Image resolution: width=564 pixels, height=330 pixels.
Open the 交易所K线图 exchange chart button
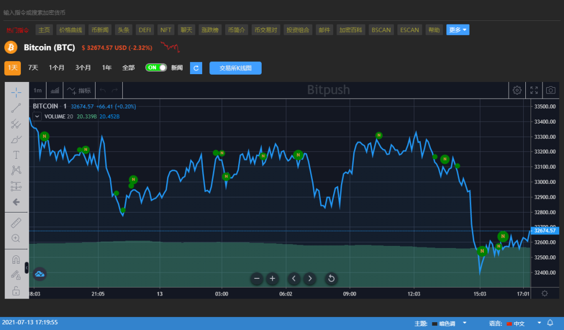[236, 68]
